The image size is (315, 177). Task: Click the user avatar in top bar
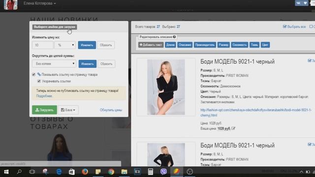click(11, 4)
